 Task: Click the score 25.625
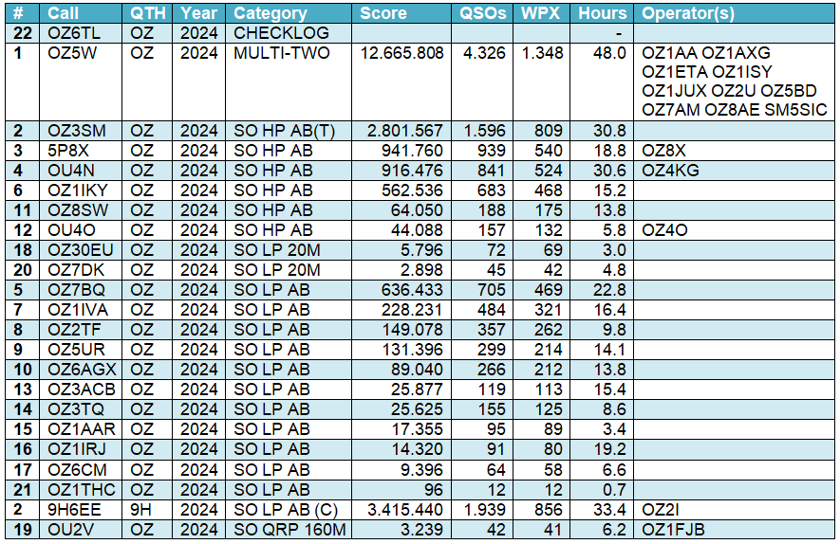(x=417, y=409)
